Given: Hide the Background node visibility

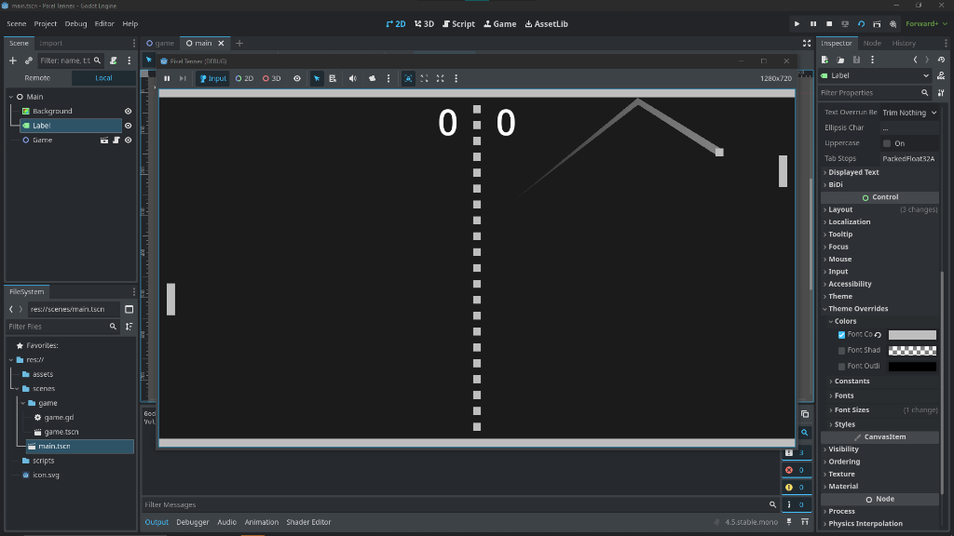Looking at the screenshot, I should click(129, 111).
